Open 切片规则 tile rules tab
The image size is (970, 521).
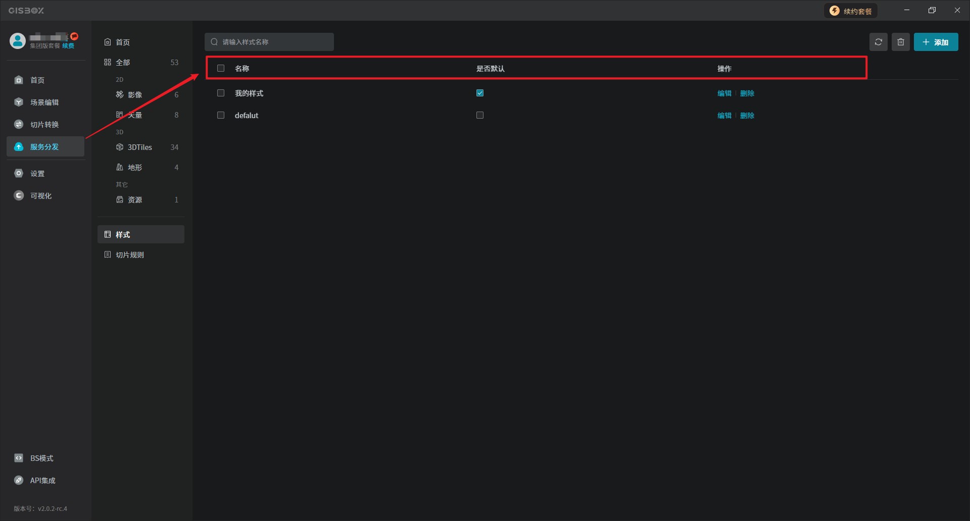(x=130, y=255)
